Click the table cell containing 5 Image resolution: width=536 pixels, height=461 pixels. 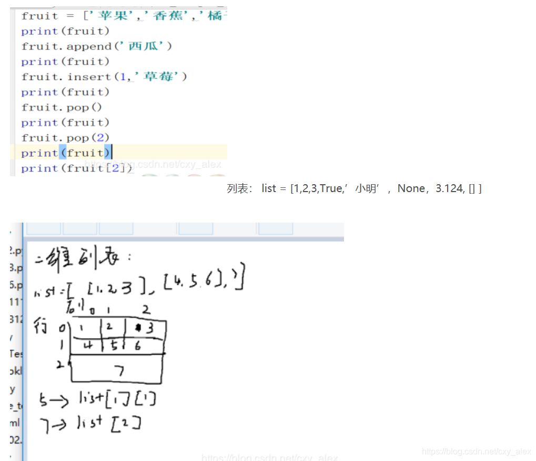114,346
